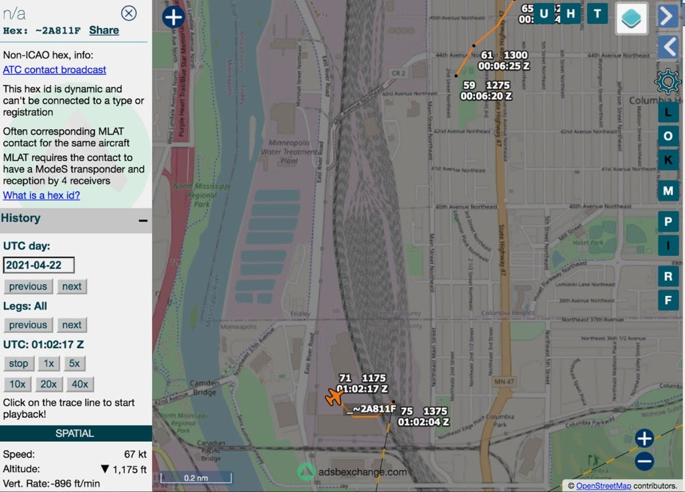
Task: Stop the trace playback
Action: 19,364
